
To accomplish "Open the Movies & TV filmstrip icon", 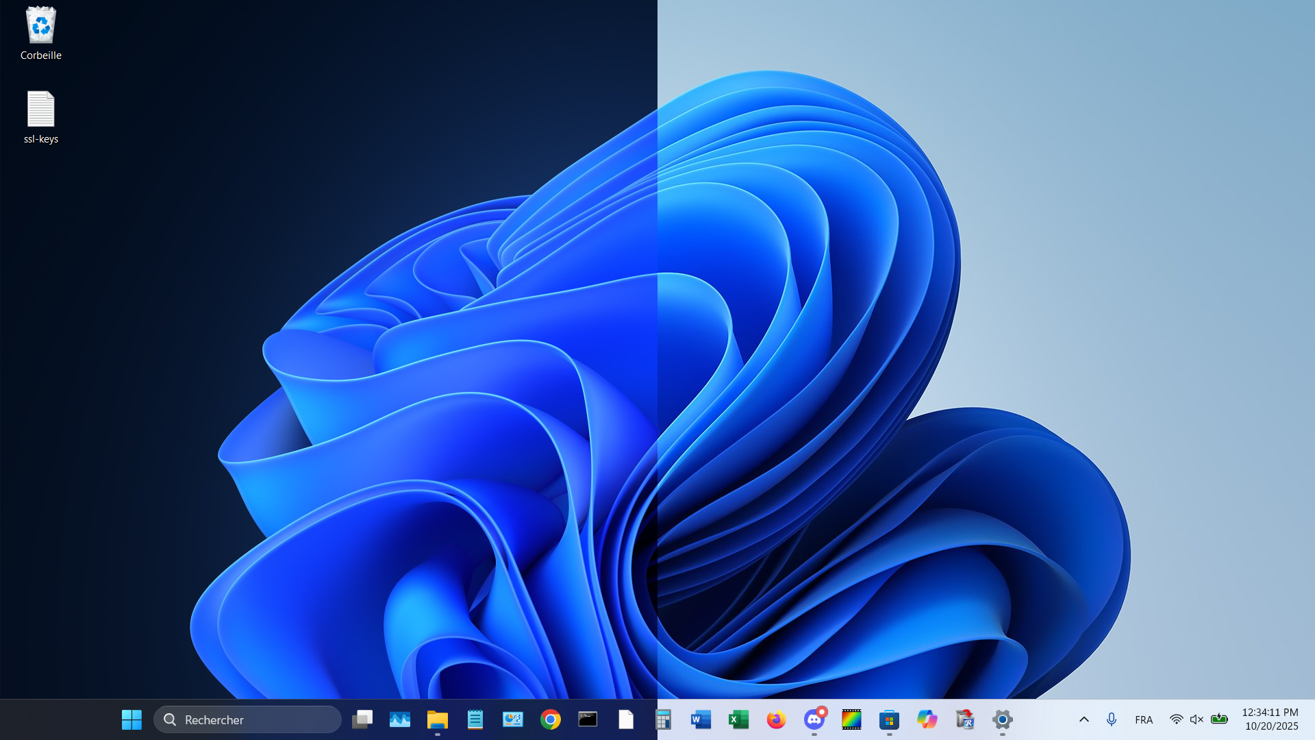I will (851, 719).
